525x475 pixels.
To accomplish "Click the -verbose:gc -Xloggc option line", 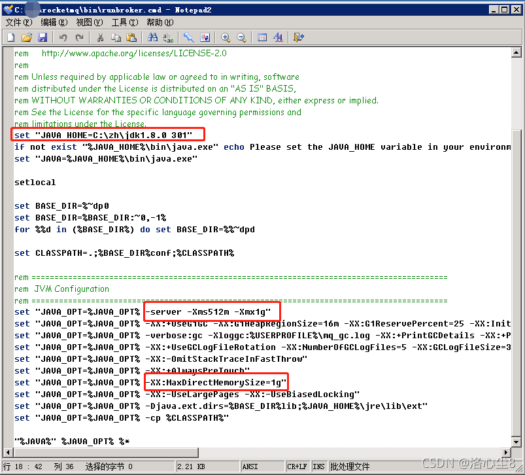I will click(x=263, y=336).
